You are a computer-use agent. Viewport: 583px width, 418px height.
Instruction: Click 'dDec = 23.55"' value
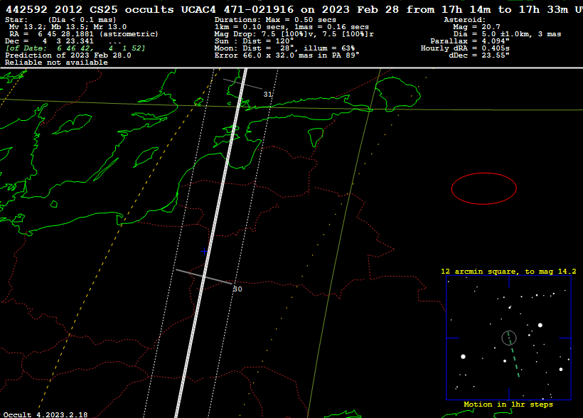[479, 55]
